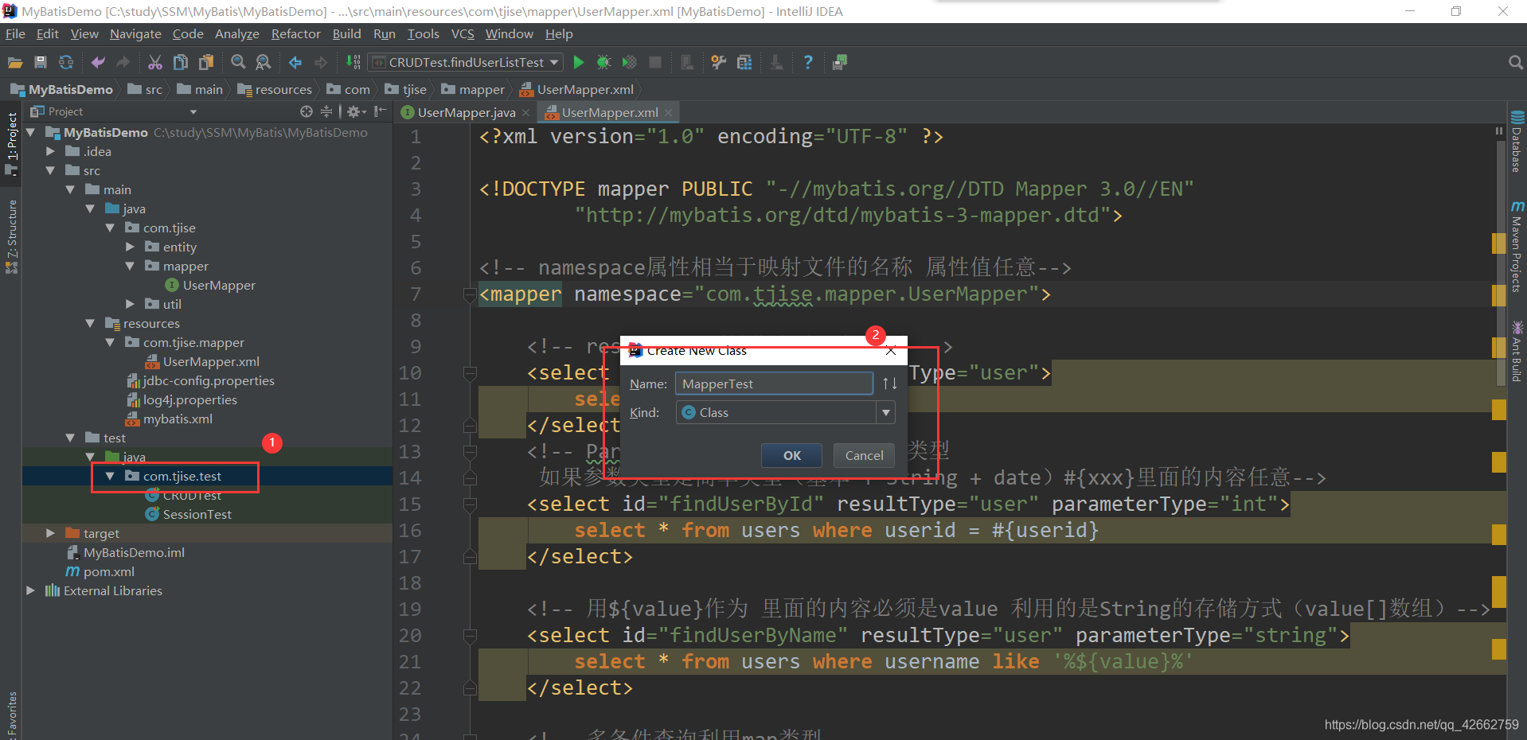Click the Make Project build icon
Screen dimensions: 1527x740
(353, 62)
